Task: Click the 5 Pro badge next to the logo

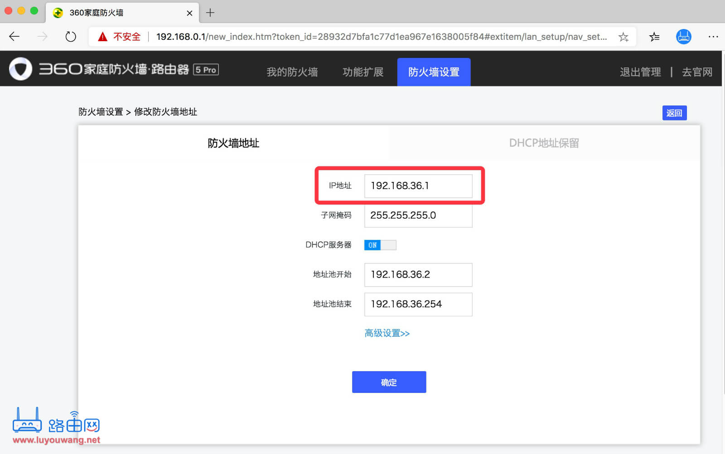Action: tap(206, 69)
